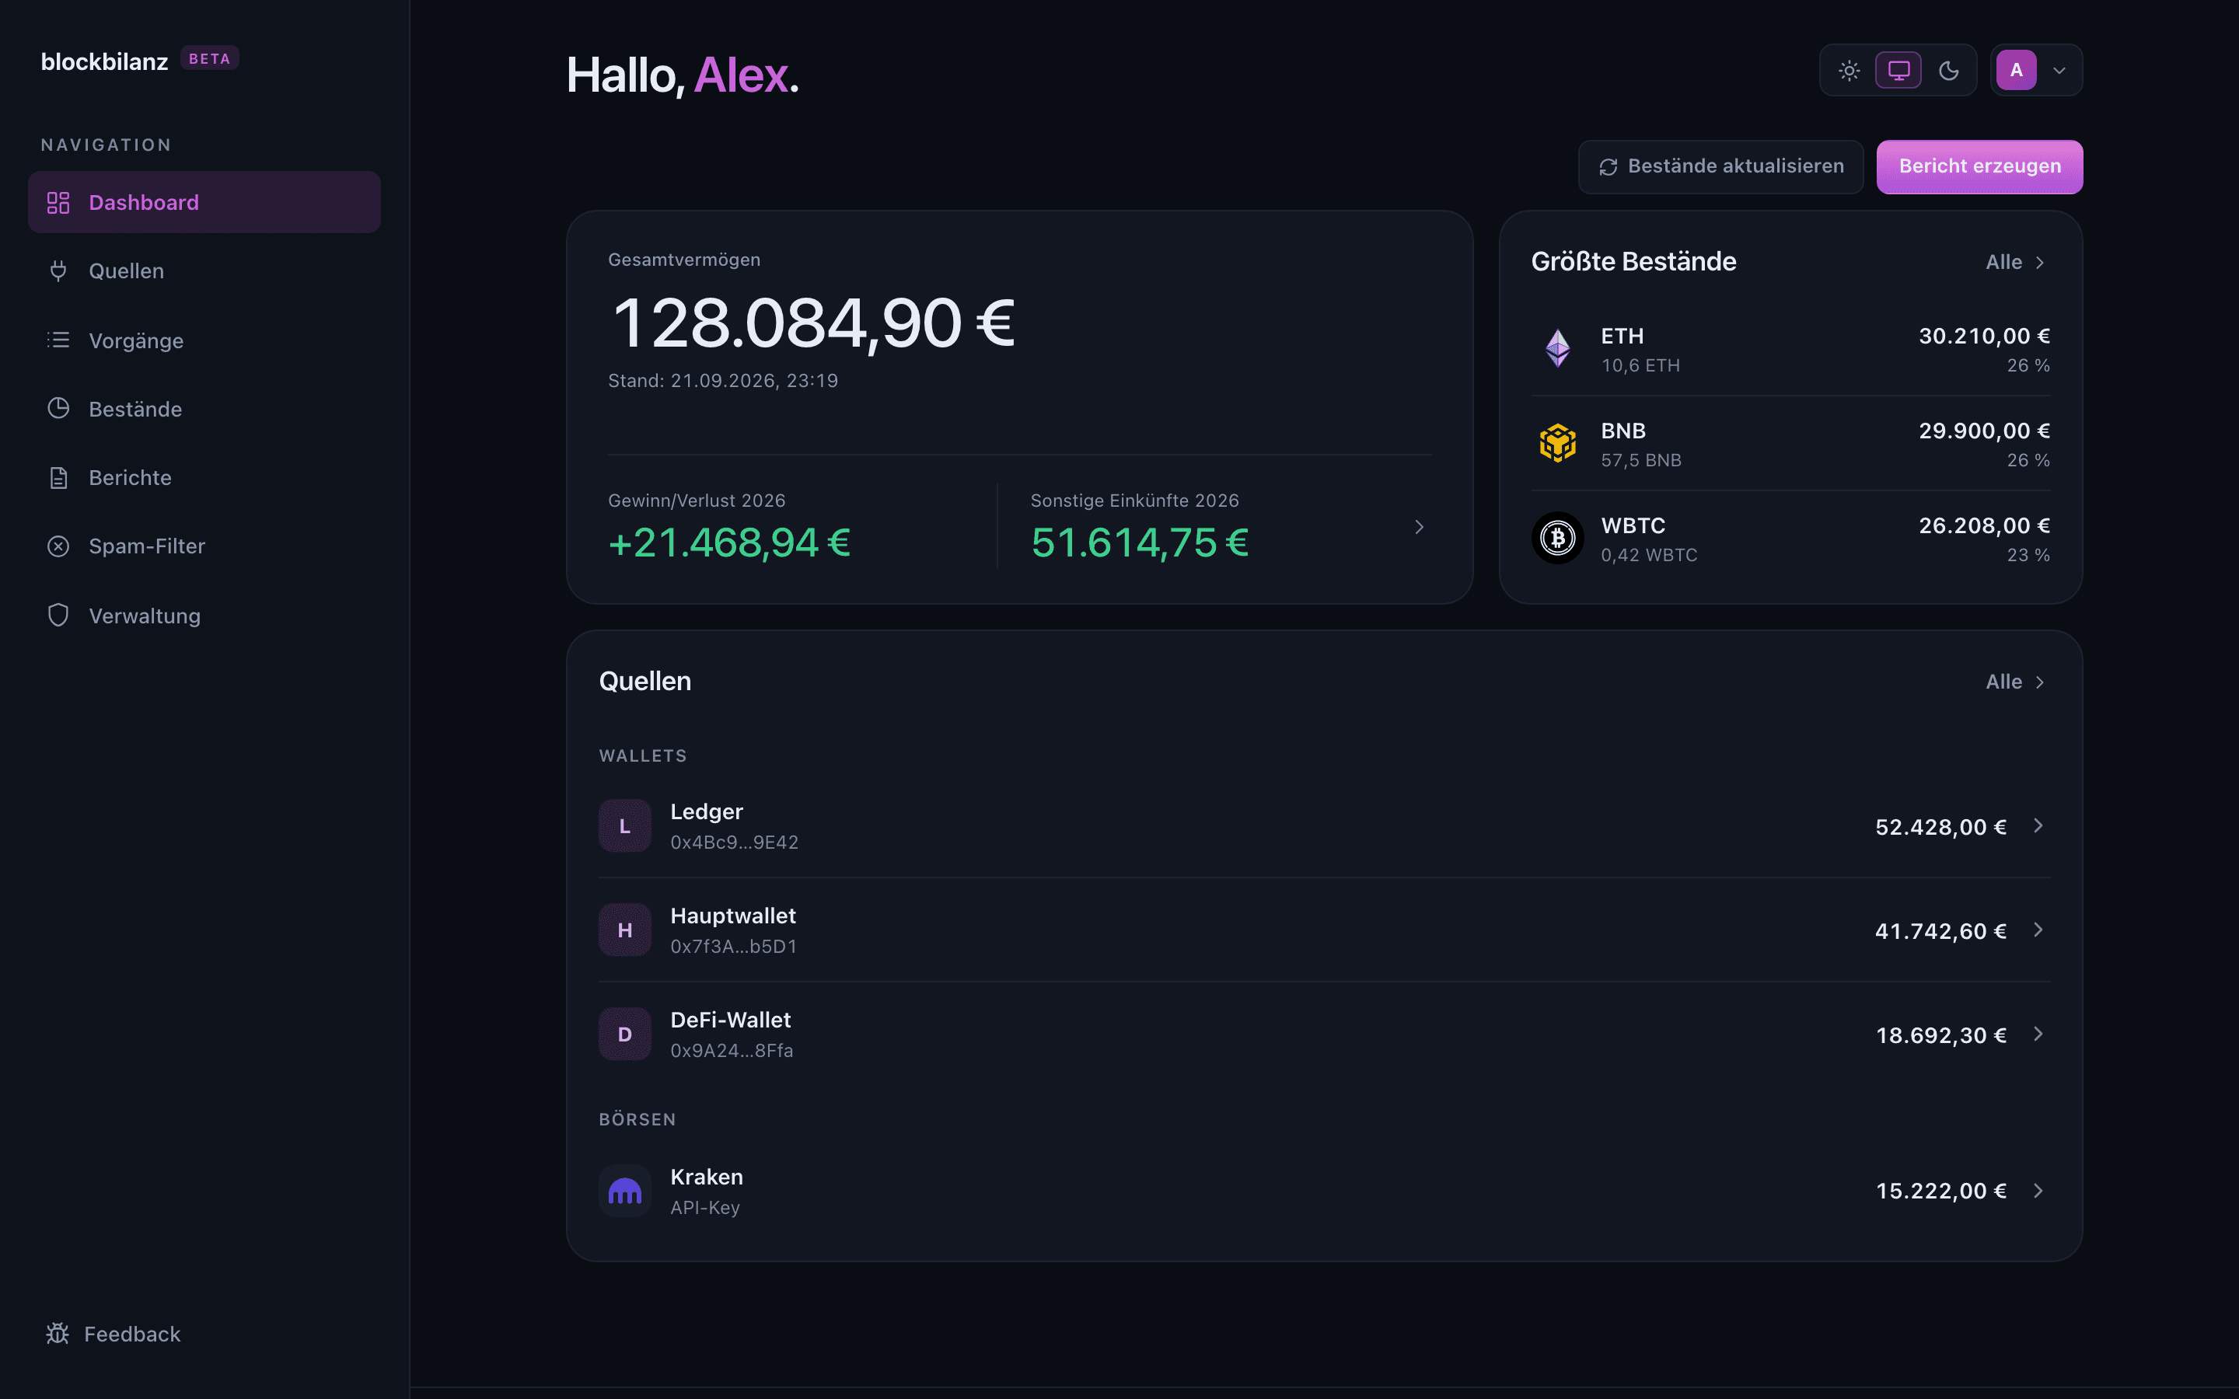The image size is (2239, 1399).
Task: Click the Berichte document icon
Action: click(x=58, y=477)
